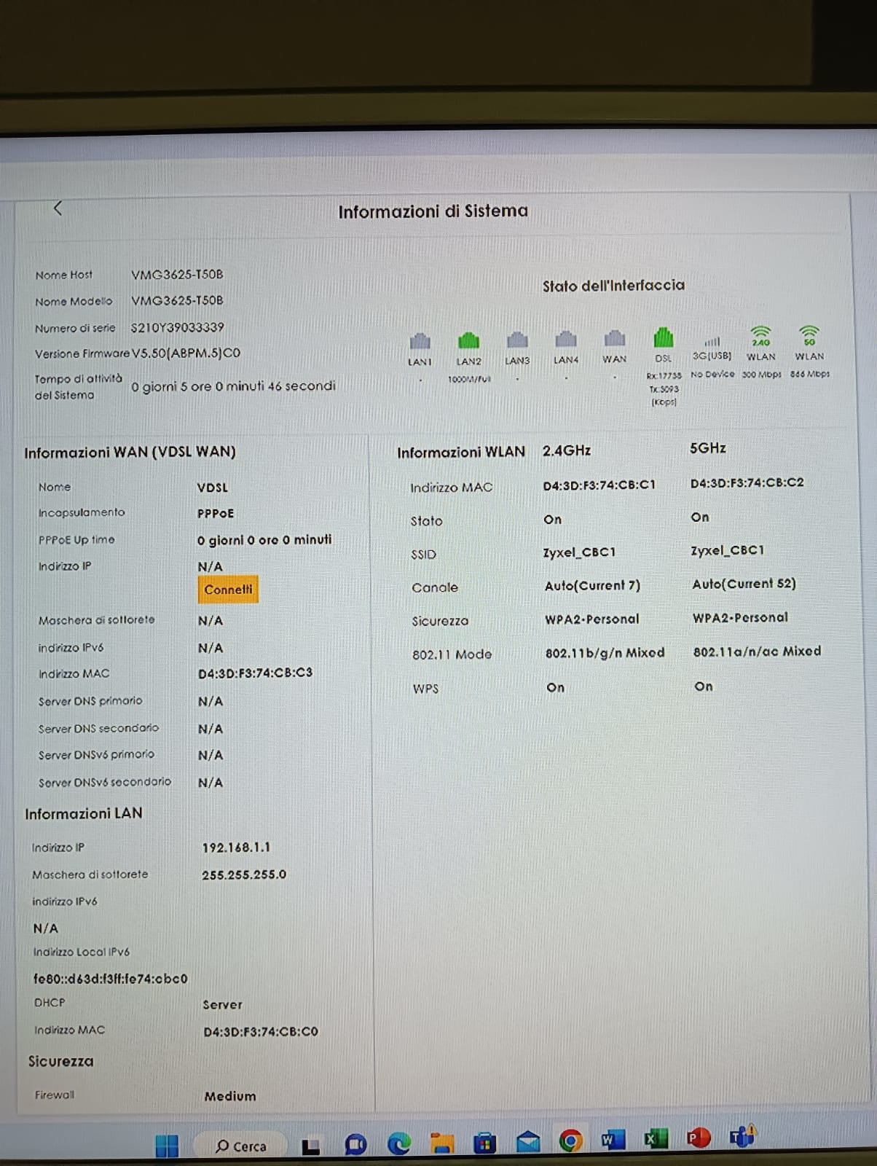
Task: Click 802.11a/n/ac Mixed mode value
Action: coord(757,652)
